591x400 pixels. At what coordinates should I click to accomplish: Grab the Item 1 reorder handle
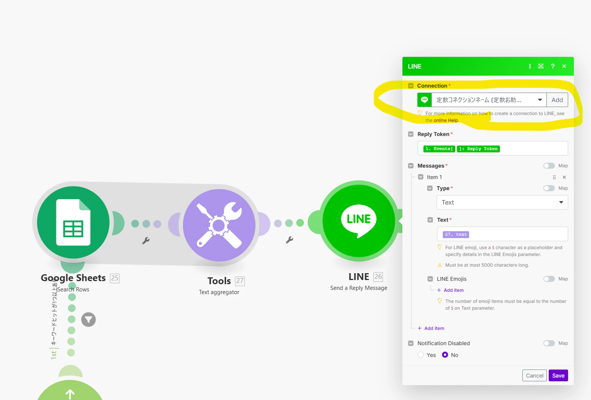pos(554,177)
